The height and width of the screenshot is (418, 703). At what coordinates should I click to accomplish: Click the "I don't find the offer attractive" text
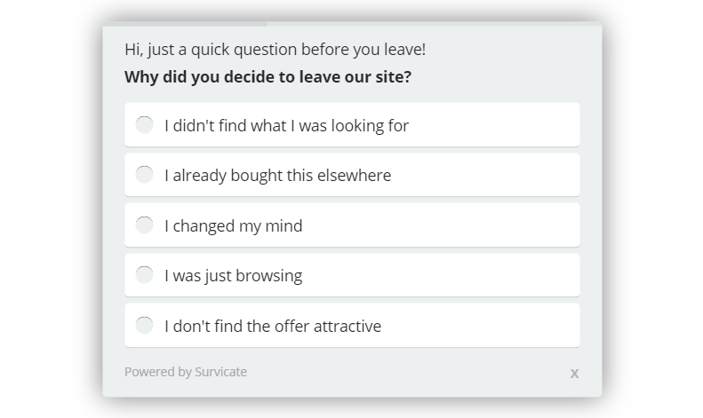[x=273, y=327]
